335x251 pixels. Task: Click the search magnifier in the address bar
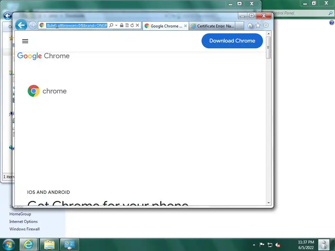tap(111, 25)
